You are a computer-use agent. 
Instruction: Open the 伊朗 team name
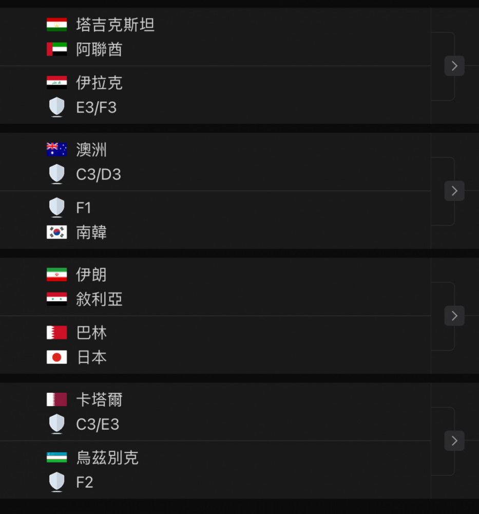91,274
